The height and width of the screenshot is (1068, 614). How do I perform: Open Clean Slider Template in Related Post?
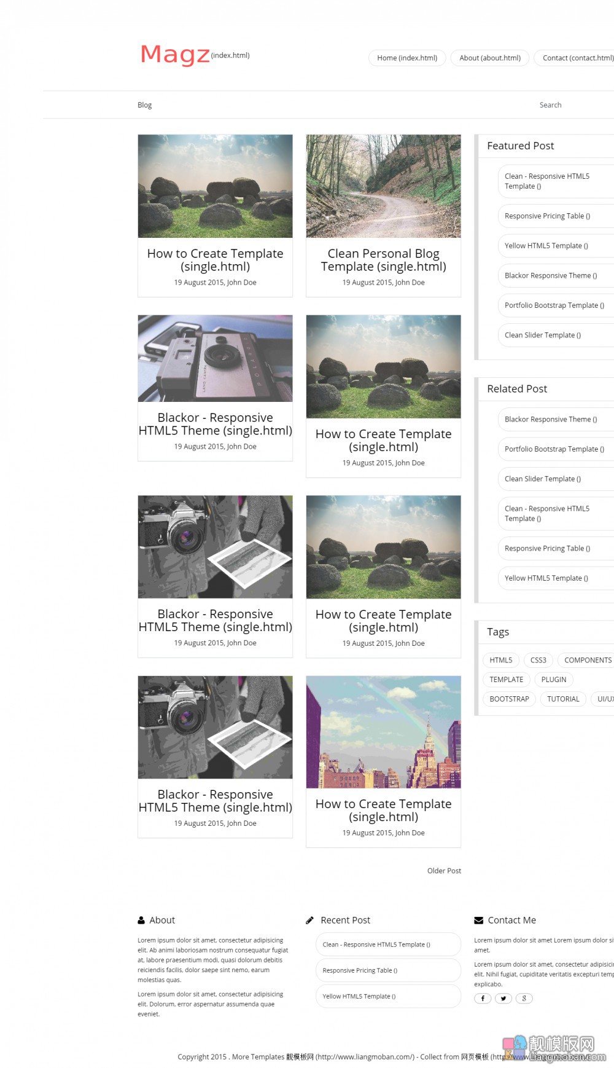coord(543,479)
